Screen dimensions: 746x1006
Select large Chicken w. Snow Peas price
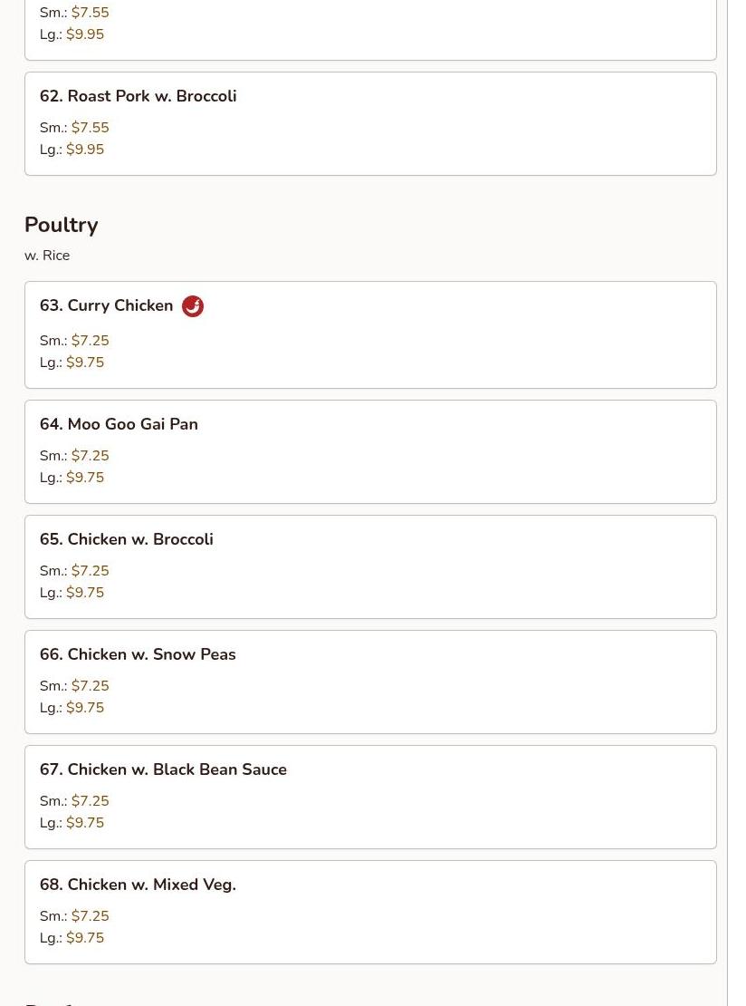(85, 708)
